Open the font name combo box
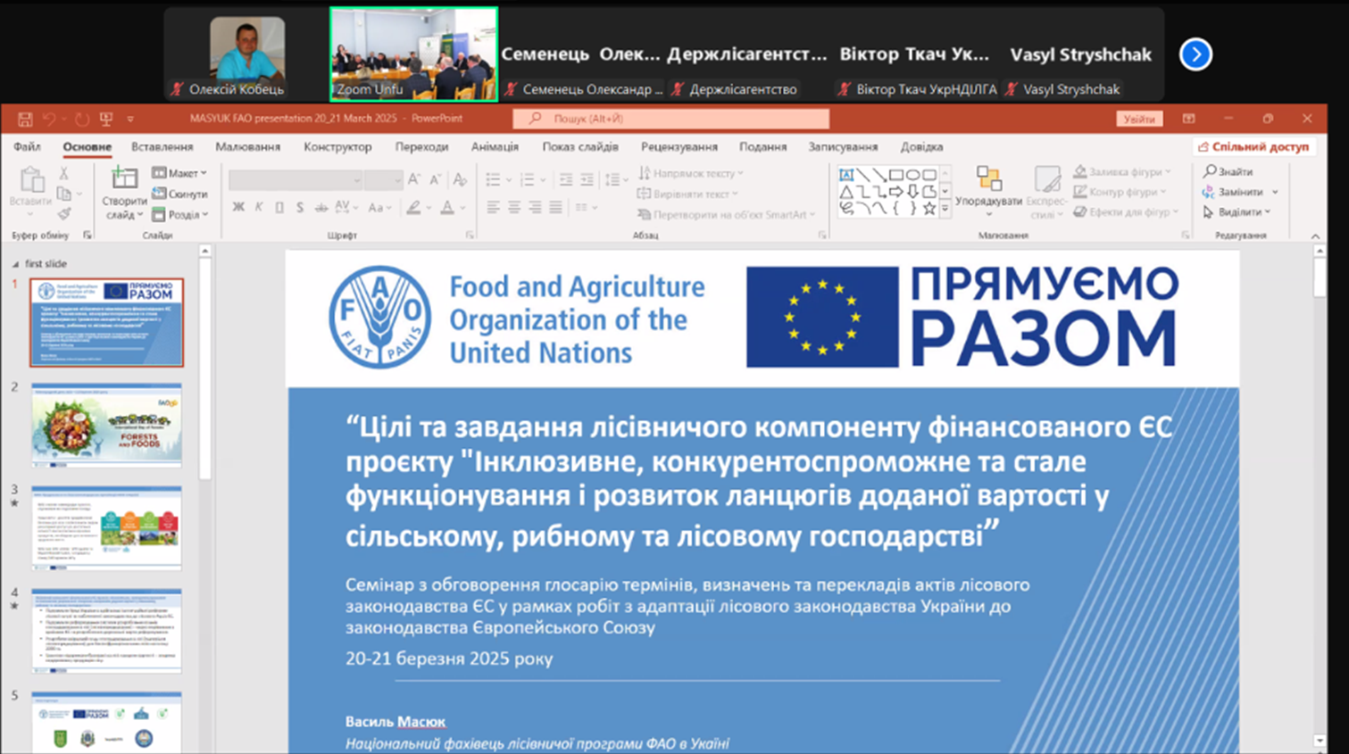The height and width of the screenshot is (754, 1349). tap(296, 180)
